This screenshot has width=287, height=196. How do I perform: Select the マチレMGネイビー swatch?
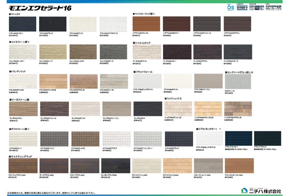point(23,24)
